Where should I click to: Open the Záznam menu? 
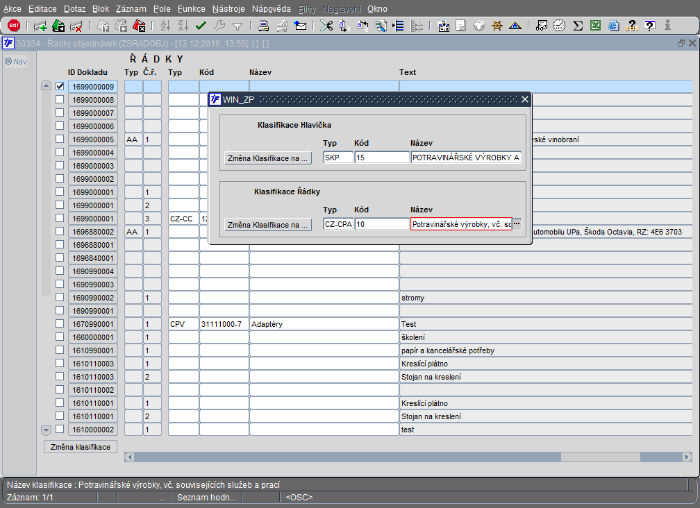coord(131,9)
